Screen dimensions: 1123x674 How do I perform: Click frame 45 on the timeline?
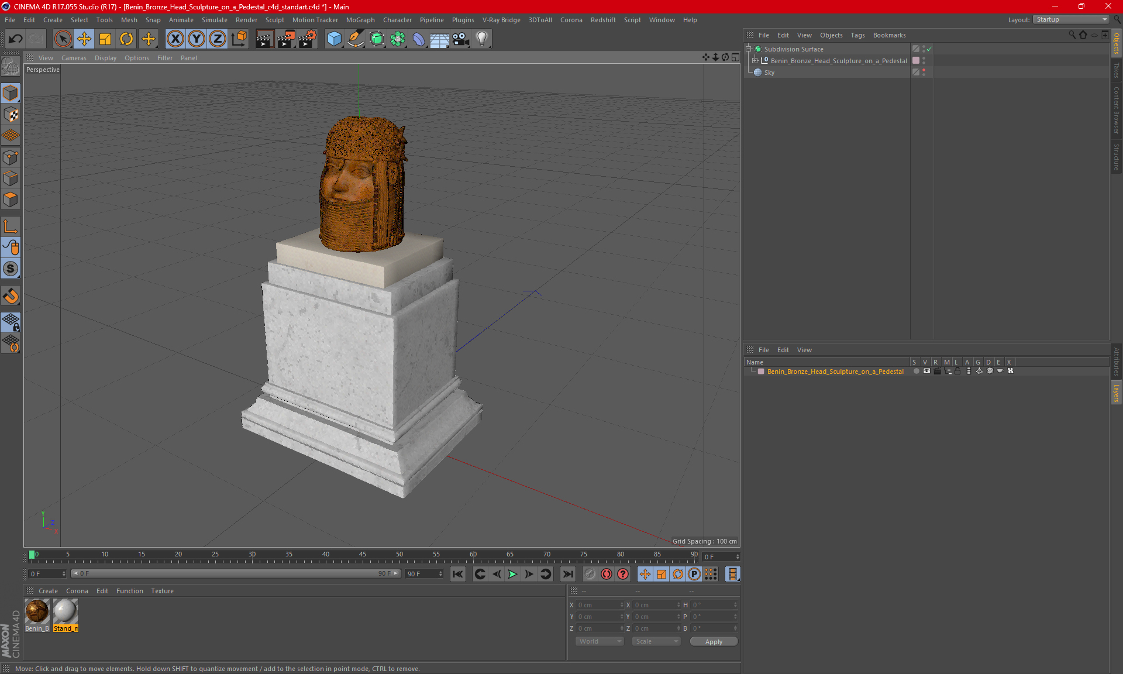click(x=363, y=555)
